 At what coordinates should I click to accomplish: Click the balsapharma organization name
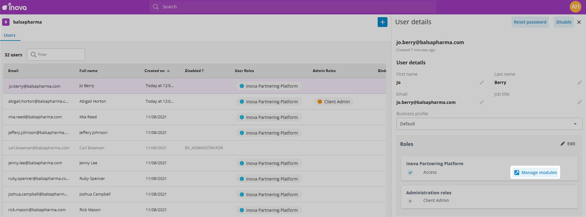click(x=28, y=22)
